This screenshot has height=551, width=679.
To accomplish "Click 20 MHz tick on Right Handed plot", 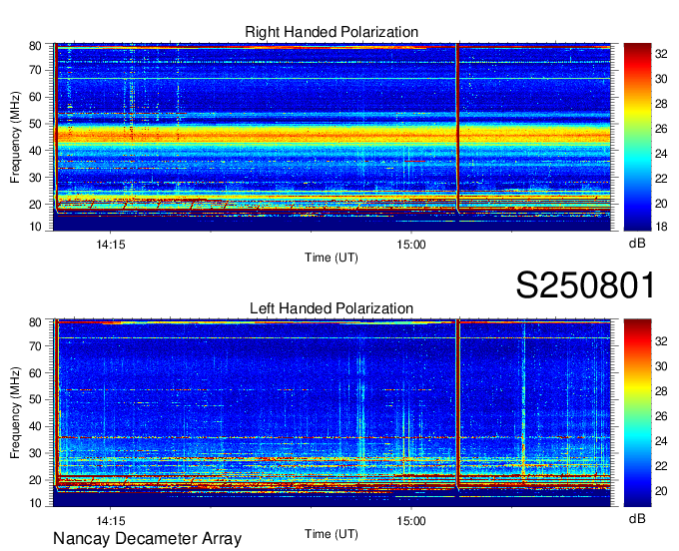I will [35, 205].
